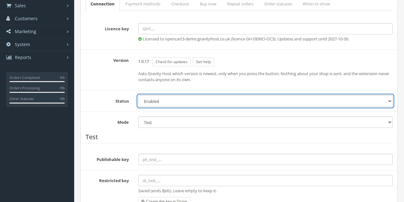
Task: Click the key icon on Create the key button
Action: [x=143, y=201]
